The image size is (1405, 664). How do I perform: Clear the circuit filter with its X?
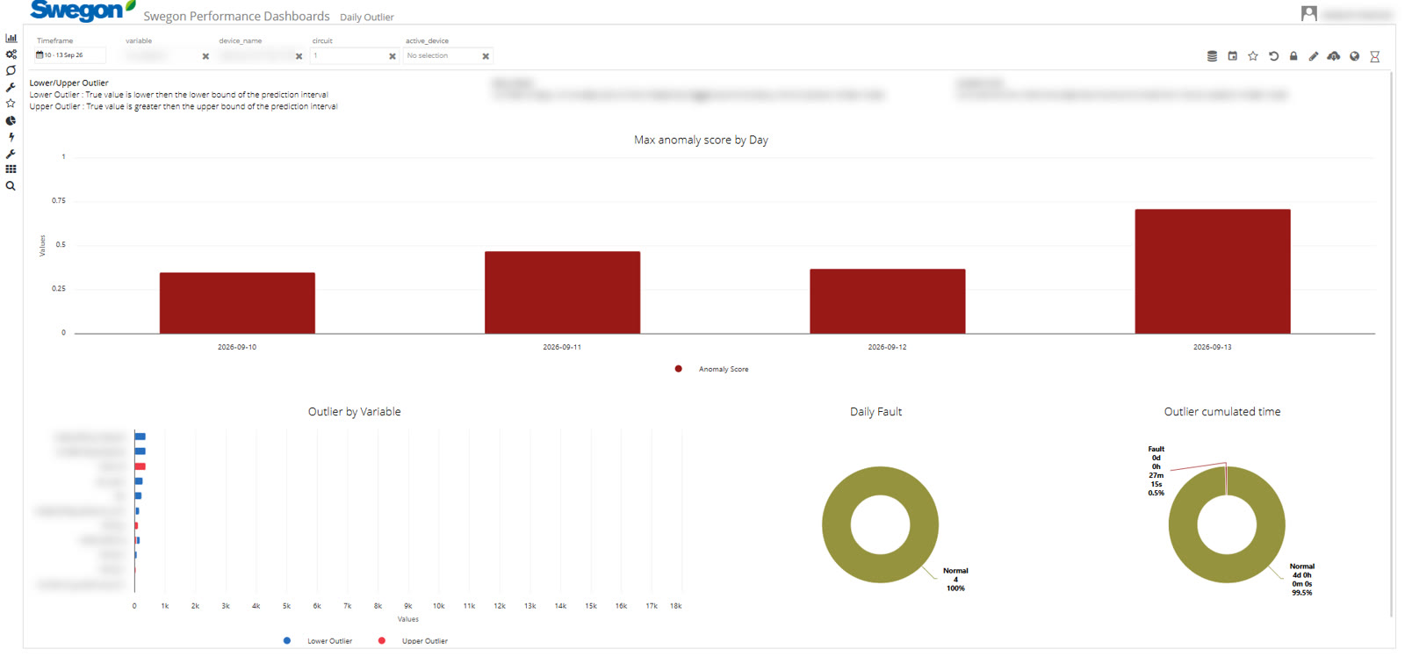coord(393,56)
